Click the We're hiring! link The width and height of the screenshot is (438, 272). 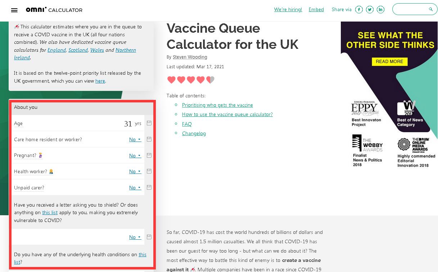click(x=288, y=10)
